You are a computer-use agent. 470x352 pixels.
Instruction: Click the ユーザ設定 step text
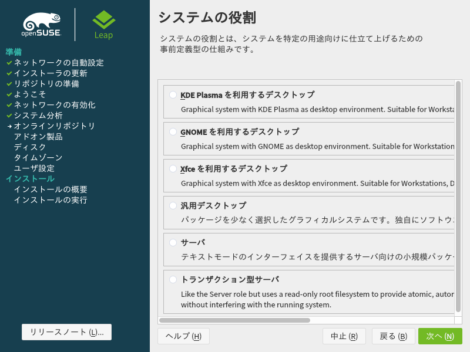pos(34,168)
